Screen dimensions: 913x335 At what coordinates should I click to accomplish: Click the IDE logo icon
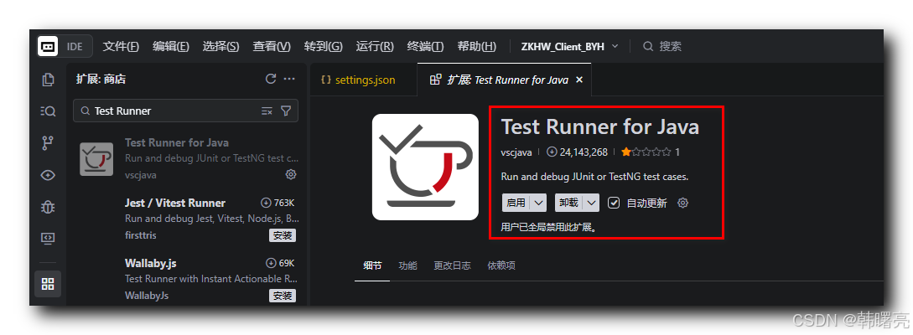pyautogui.click(x=49, y=47)
